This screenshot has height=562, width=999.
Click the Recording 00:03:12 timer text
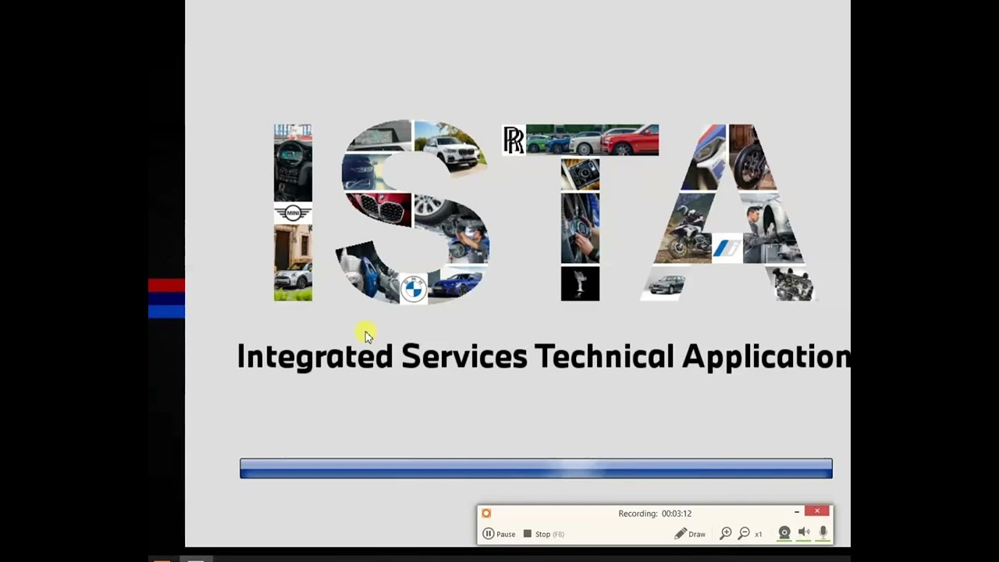tap(655, 514)
